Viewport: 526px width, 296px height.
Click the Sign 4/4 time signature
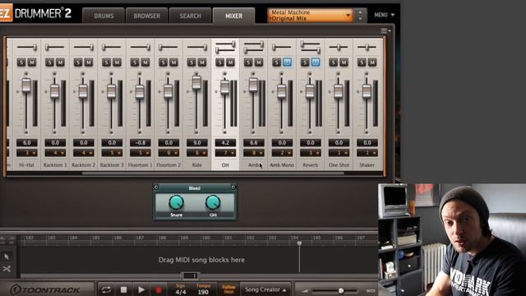click(x=181, y=289)
